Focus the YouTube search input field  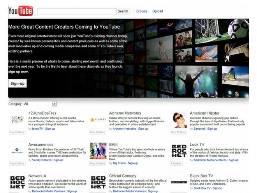(77, 11)
